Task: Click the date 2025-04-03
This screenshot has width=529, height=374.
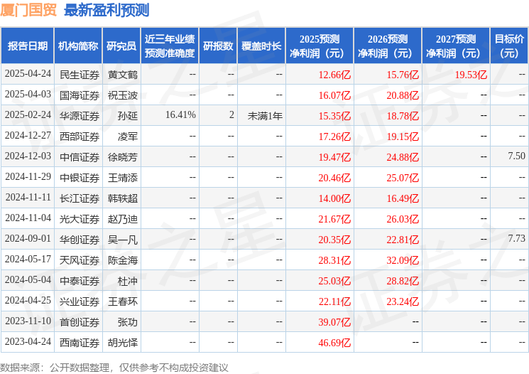Action: [x=28, y=95]
